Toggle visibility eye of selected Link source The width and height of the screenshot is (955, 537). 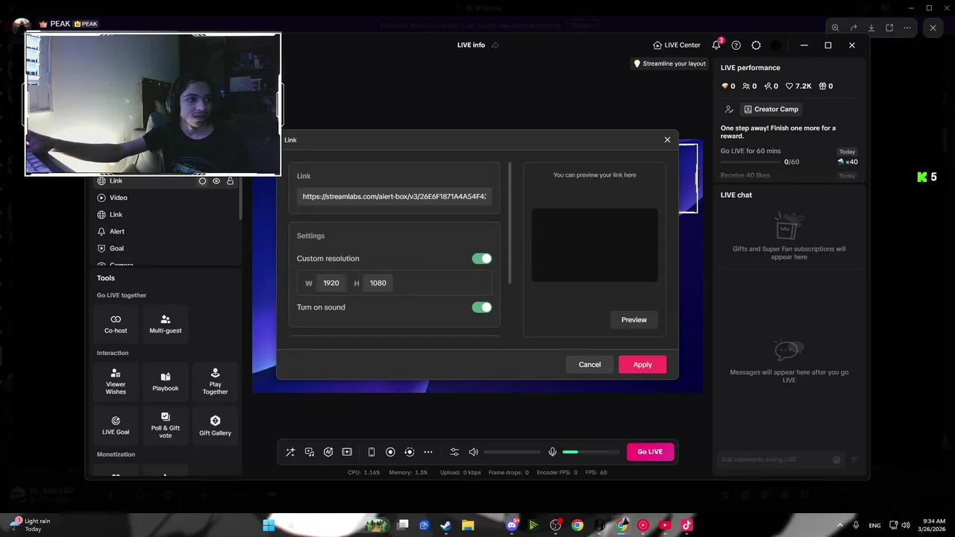tap(216, 181)
